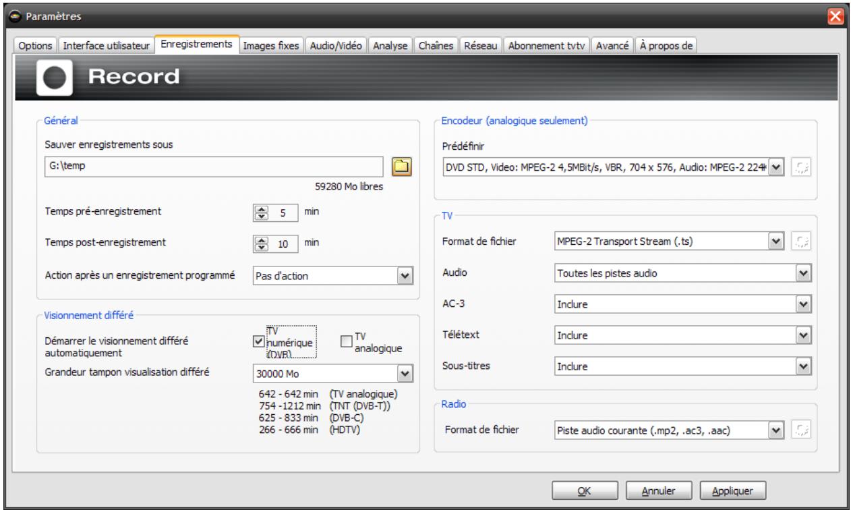851x510 pixels.
Task: Click encoder preset settings icon beside Prédéfinir
Action: tap(801, 166)
